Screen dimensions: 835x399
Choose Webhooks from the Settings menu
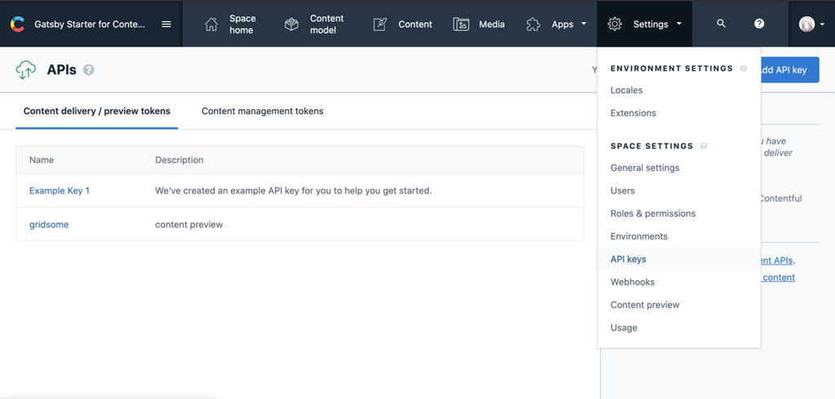pyautogui.click(x=632, y=282)
